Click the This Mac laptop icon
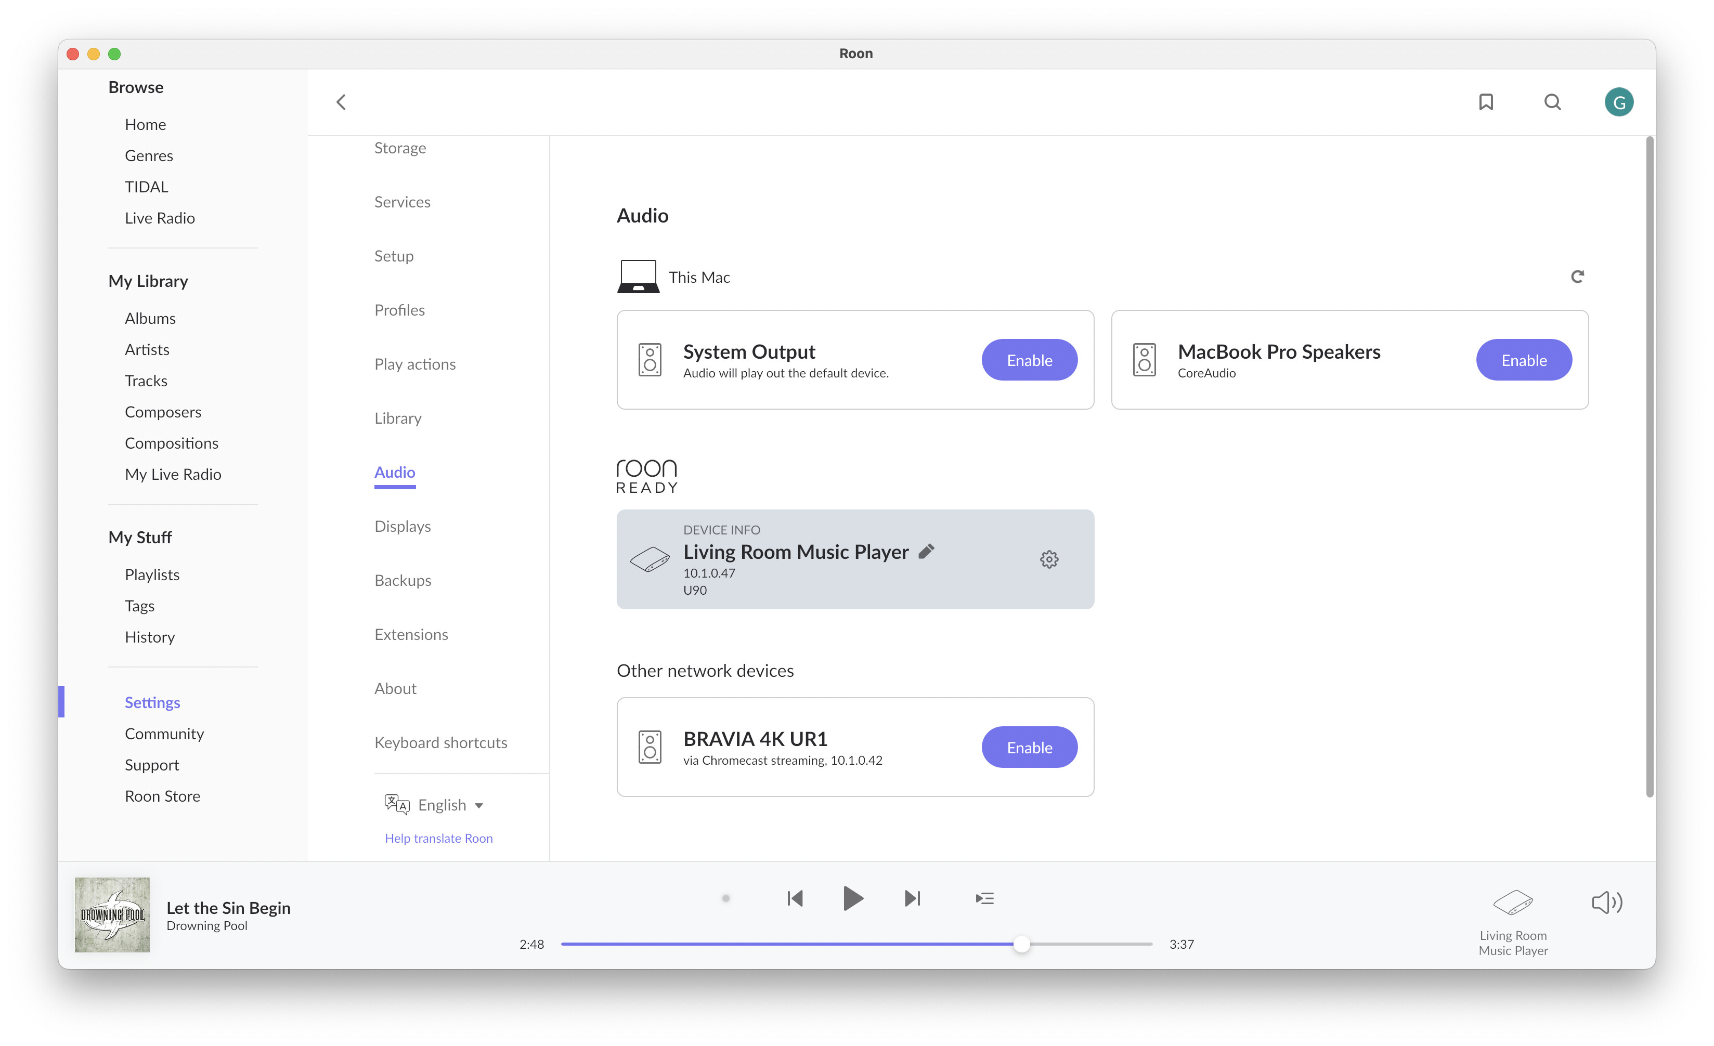This screenshot has height=1046, width=1714. [638, 277]
